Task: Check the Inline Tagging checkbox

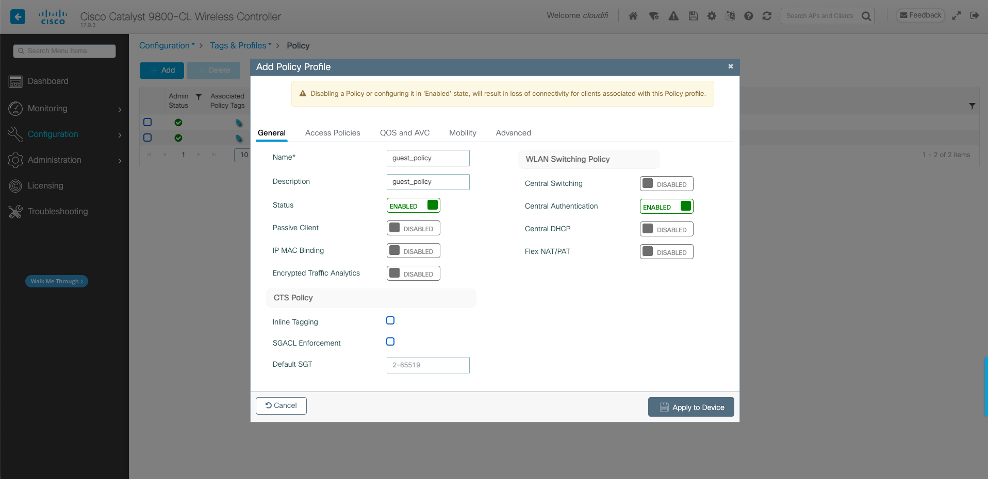Action: coord(390,320)
